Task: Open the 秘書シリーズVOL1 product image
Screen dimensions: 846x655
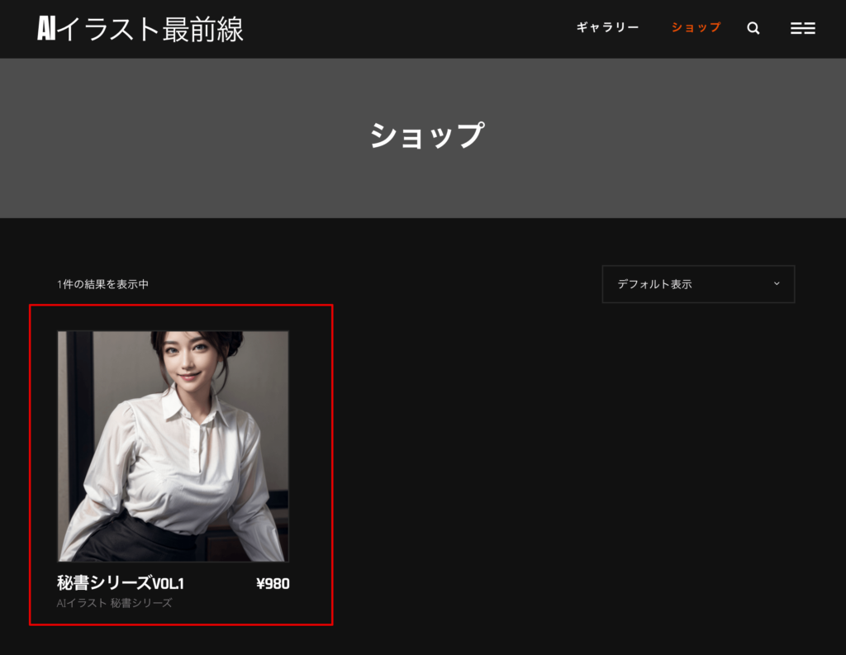Action: 173,446
